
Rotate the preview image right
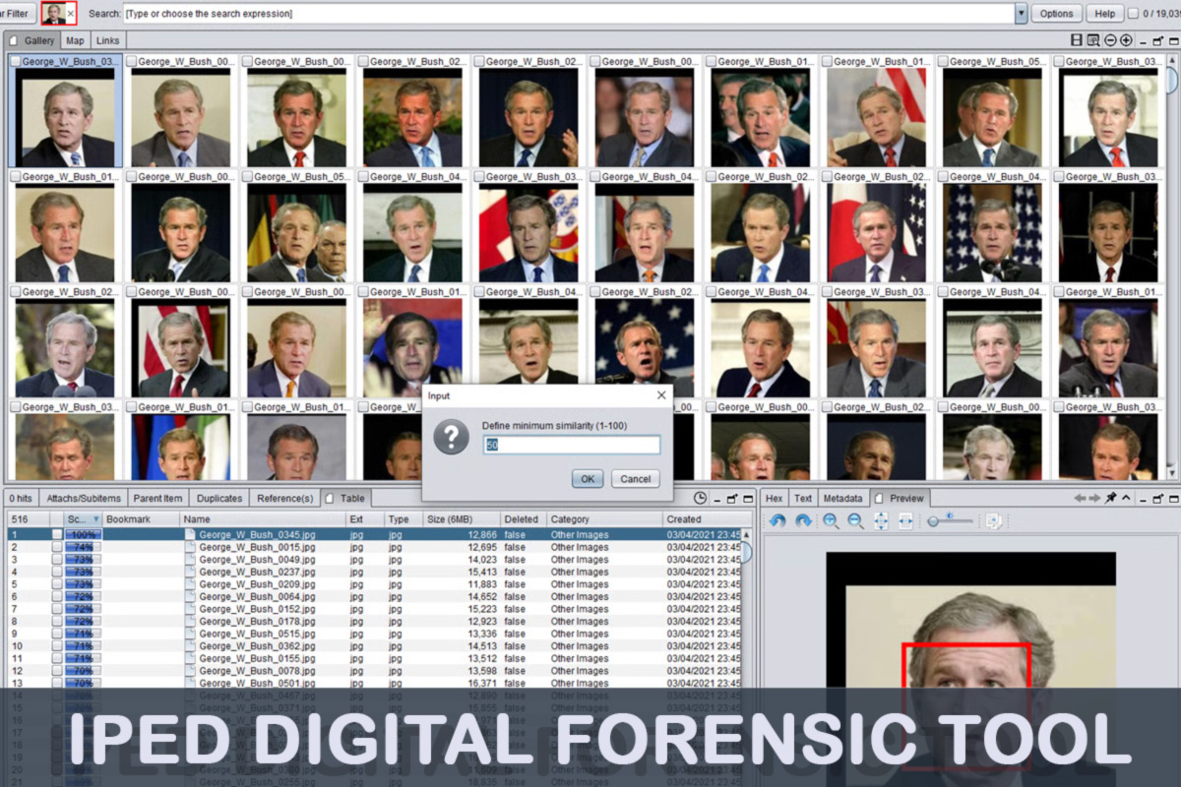click(803, 521)
